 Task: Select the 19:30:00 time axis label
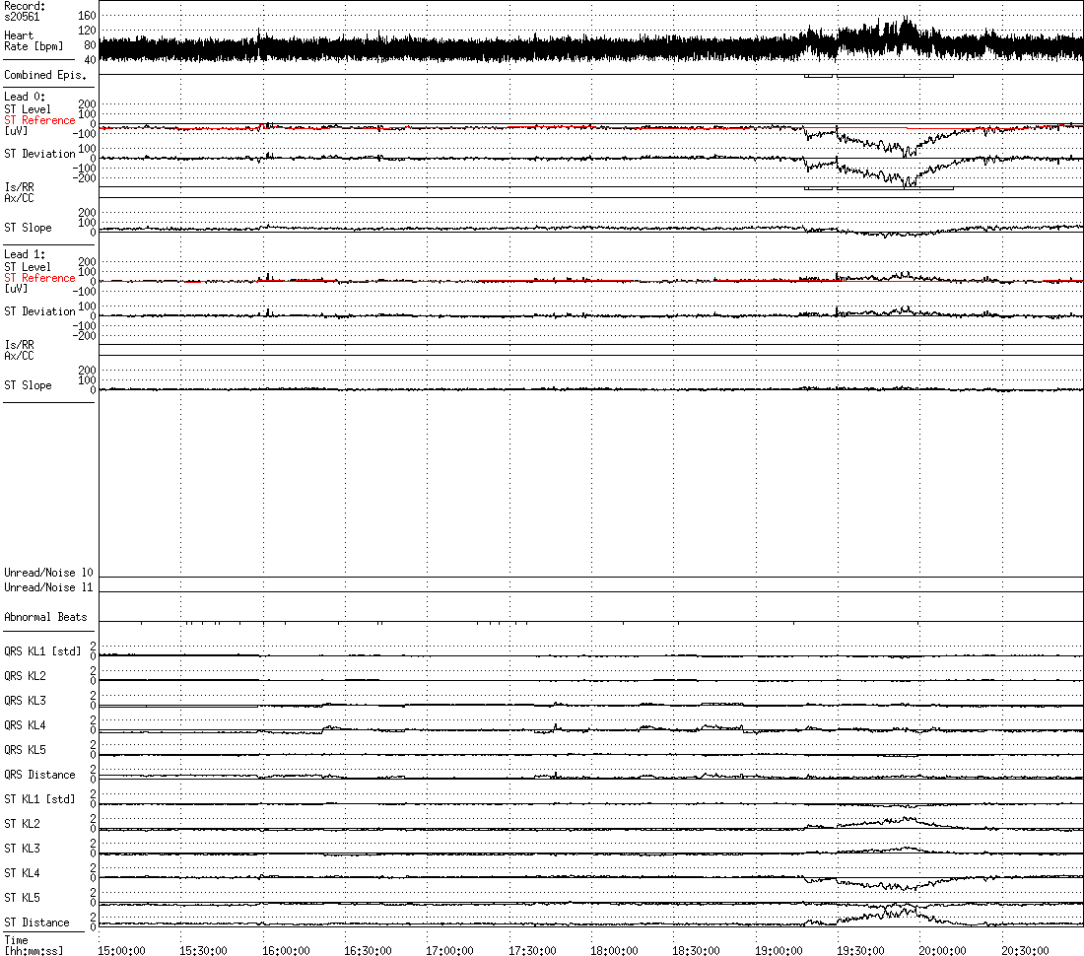point(859,950)
